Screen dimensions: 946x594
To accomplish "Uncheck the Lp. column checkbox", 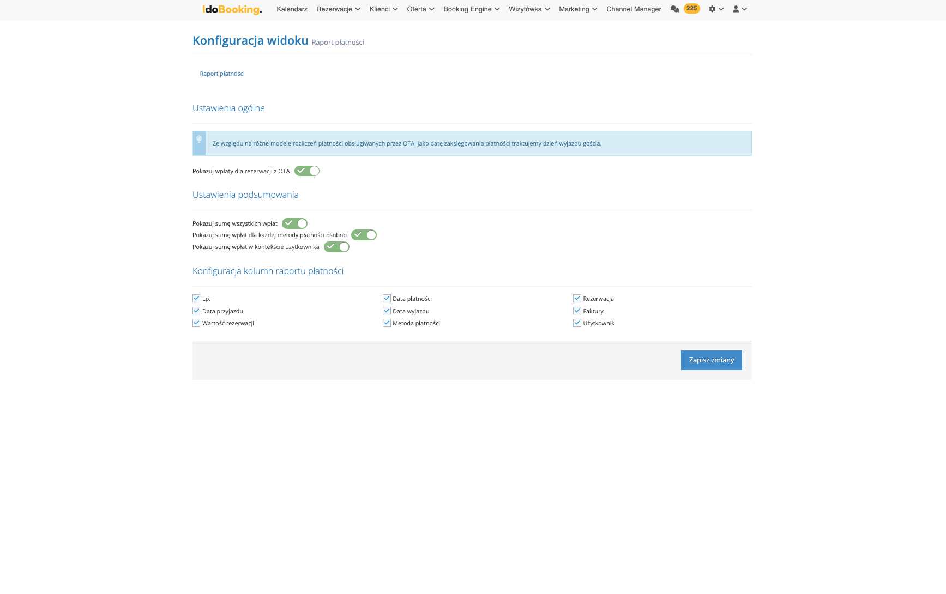I will pyautogui.click(x=196, y=299).
